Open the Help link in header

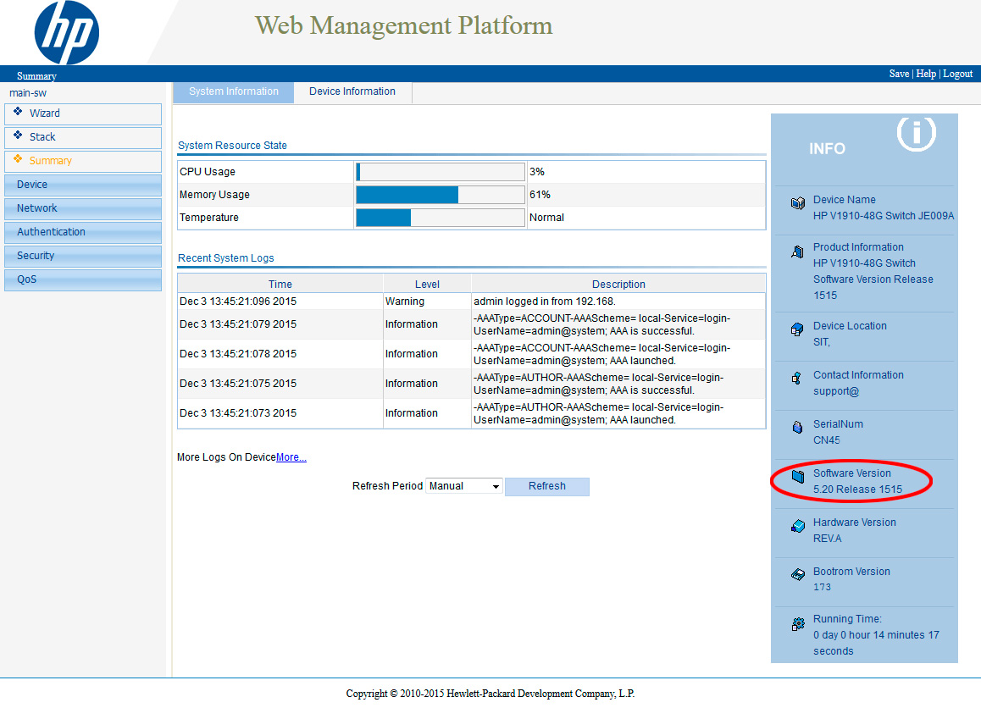[x=926, y=74]
